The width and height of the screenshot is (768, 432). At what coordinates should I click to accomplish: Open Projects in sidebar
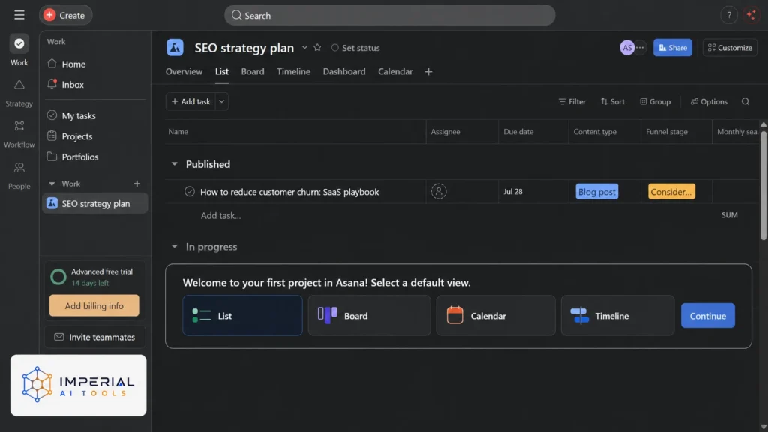point(77,136)
